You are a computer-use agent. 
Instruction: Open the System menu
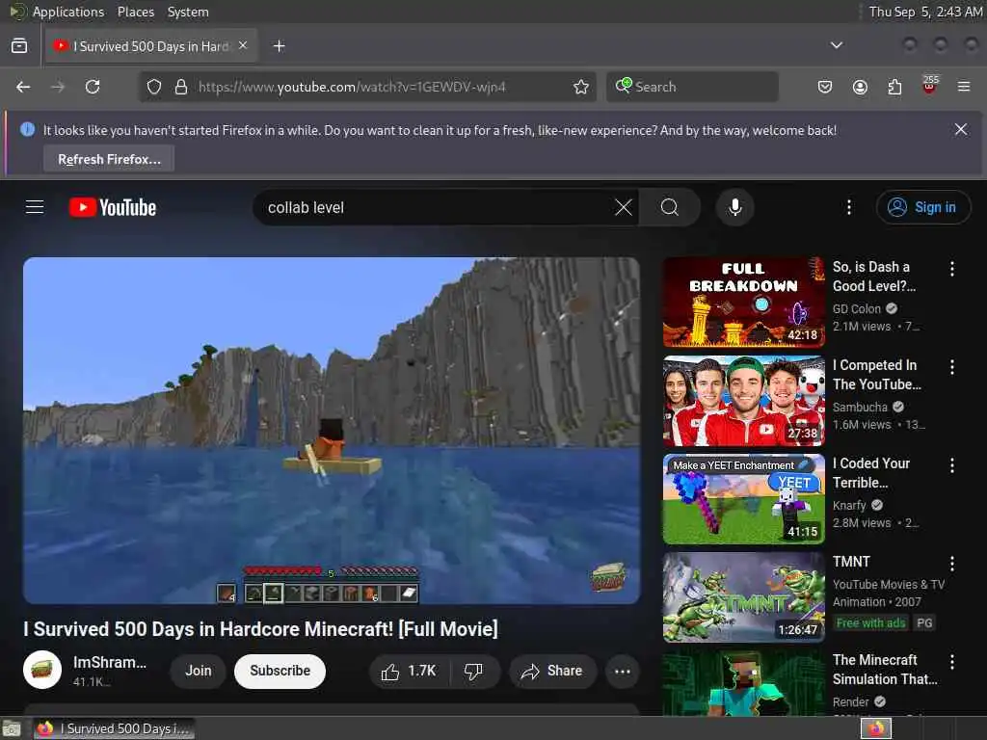(188, 12)
